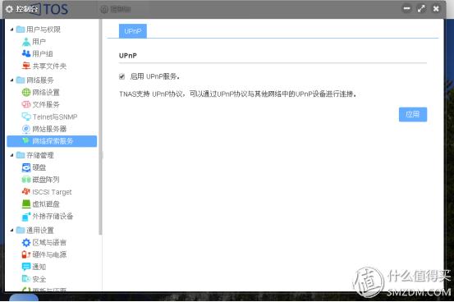The image size is (454, 302).
Task: Select 用户组 text in sidebar
Action: tap(43, 54)
